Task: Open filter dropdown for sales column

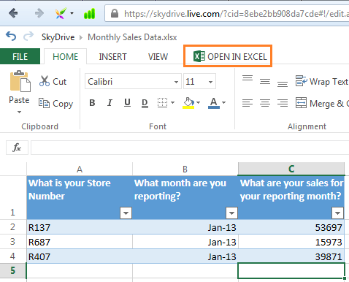Action: [337, 213]
